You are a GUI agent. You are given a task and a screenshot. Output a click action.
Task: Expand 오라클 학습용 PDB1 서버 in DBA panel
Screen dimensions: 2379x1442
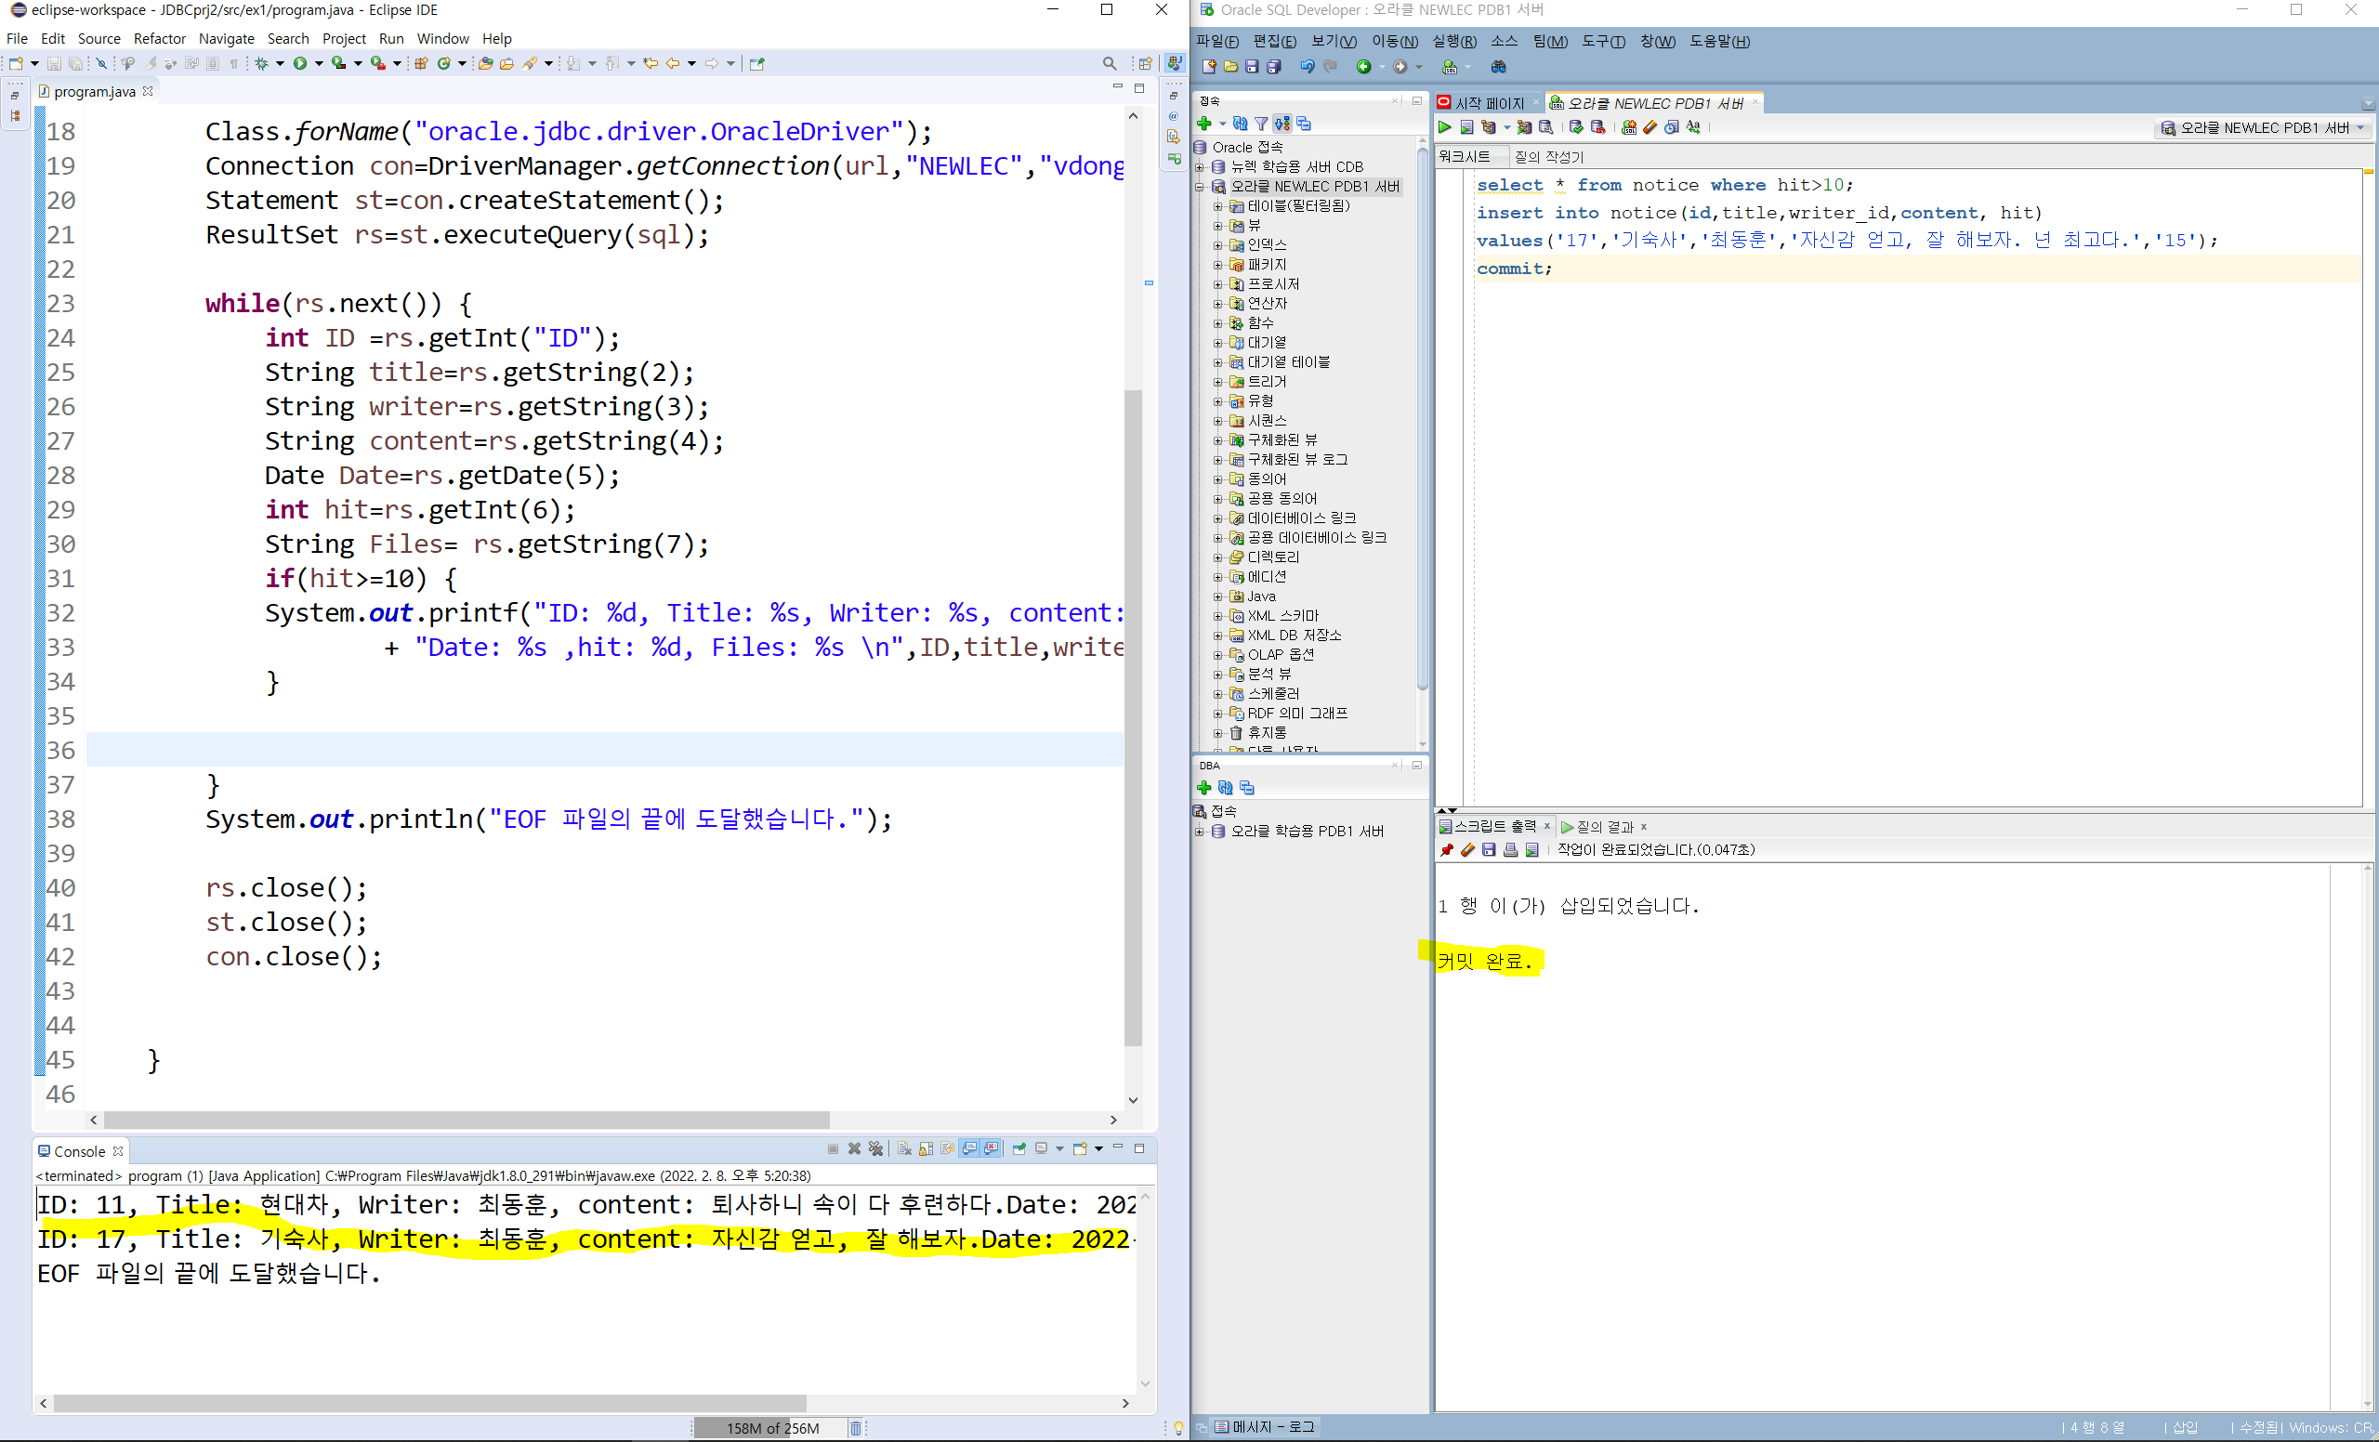point(1199,831)
